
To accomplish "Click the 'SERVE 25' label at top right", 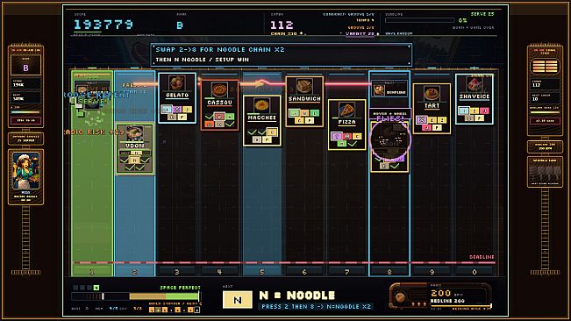I will 482,14.
